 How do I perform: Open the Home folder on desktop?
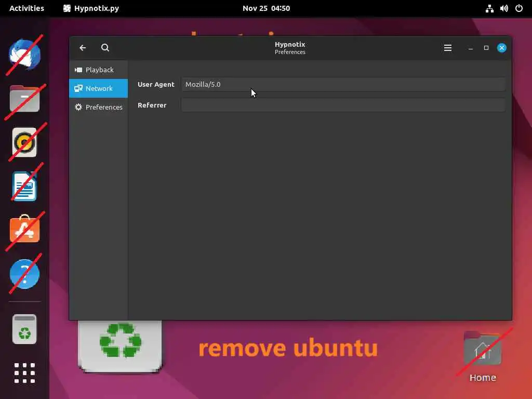[483, 356]
